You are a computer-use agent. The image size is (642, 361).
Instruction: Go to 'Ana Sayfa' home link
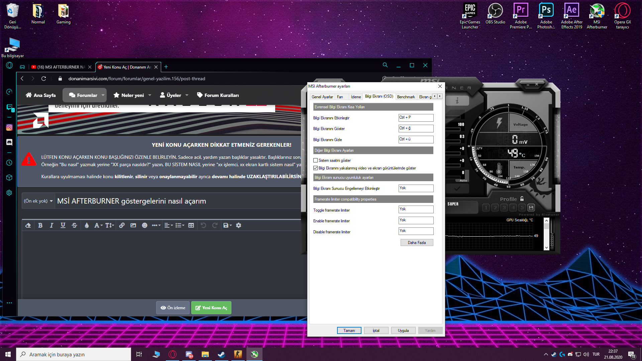[41, 95]
